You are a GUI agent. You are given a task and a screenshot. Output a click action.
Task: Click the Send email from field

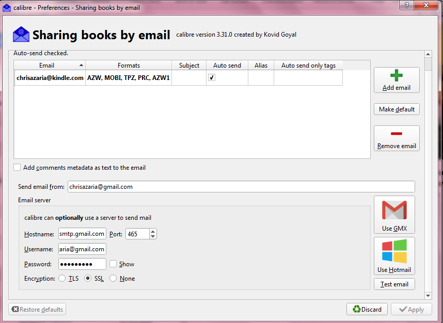(x=241, y=187)
